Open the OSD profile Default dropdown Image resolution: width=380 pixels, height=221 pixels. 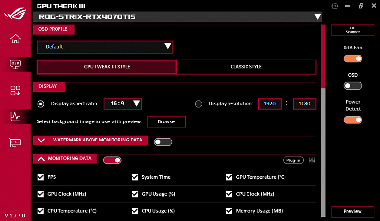pos(105,47)
